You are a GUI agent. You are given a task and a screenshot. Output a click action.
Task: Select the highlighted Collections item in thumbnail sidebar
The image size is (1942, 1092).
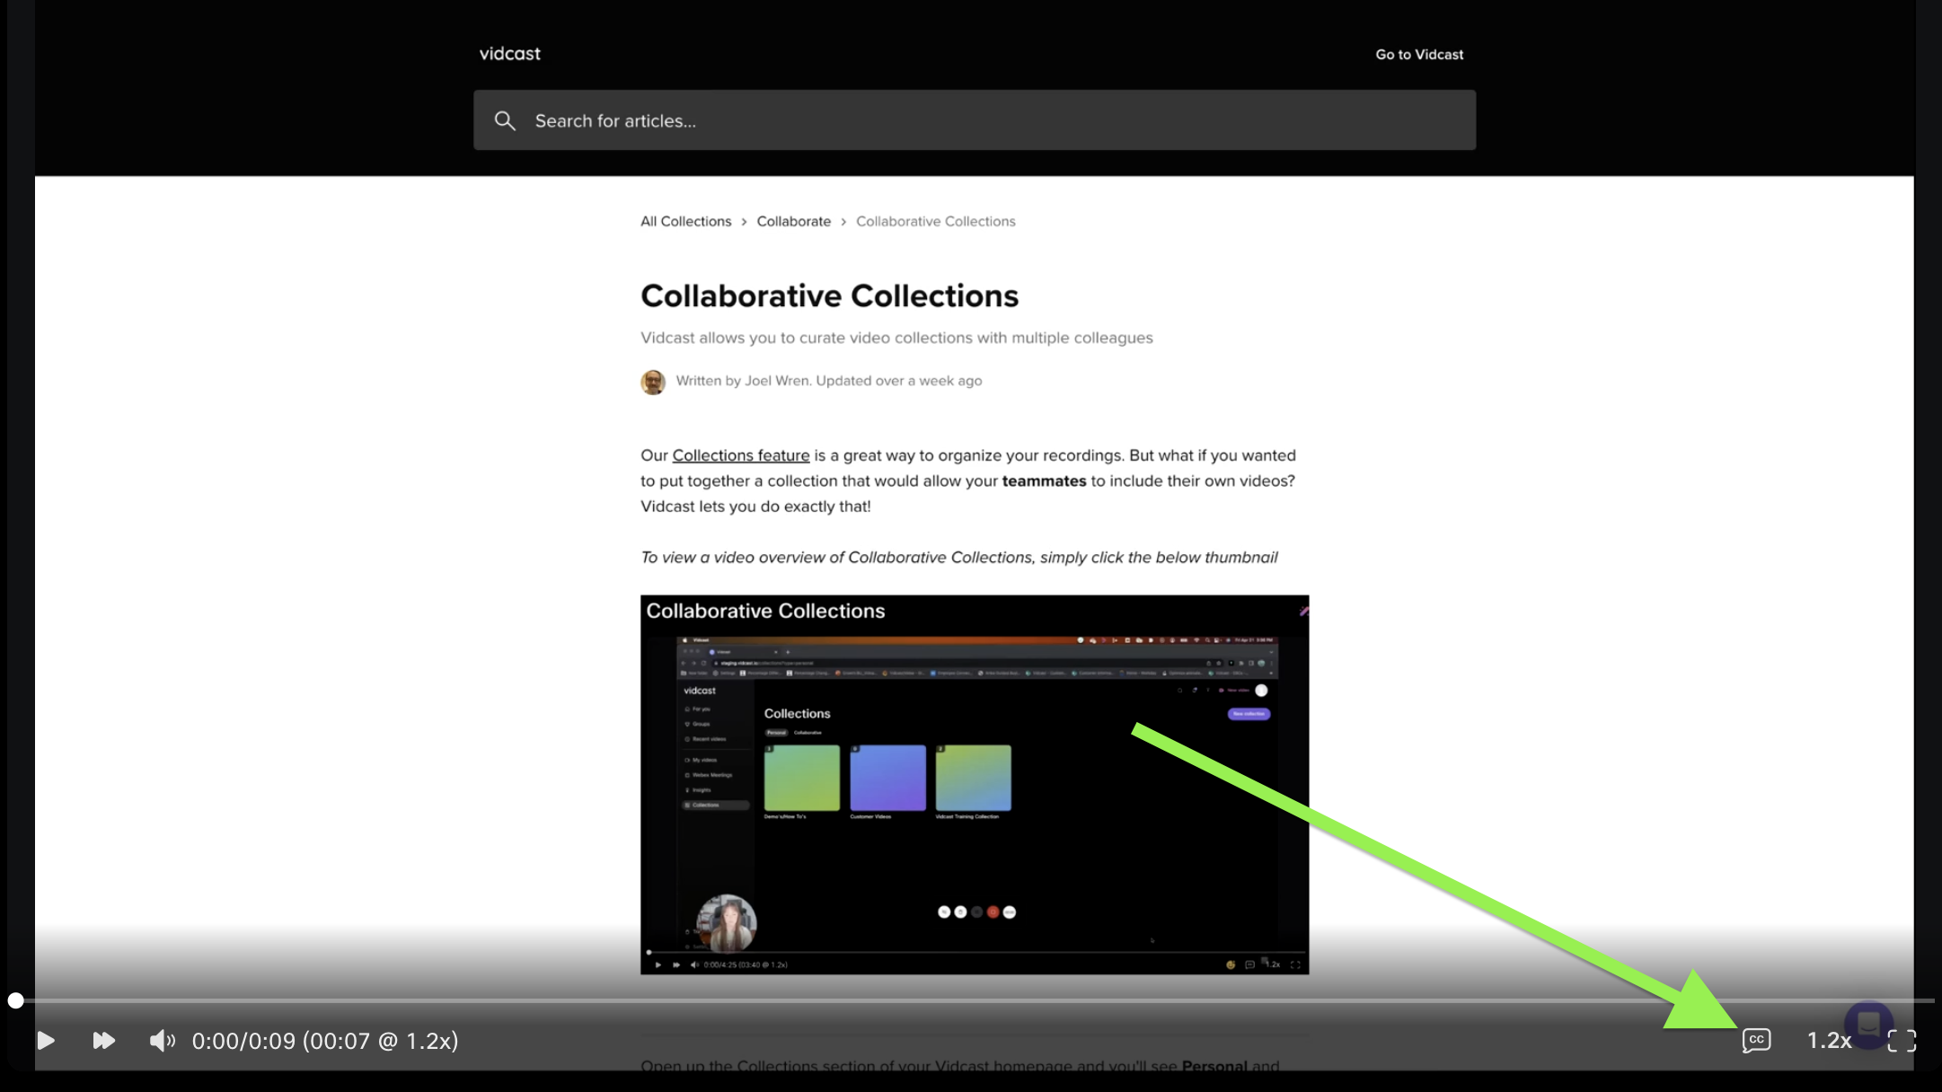point(715,806)
